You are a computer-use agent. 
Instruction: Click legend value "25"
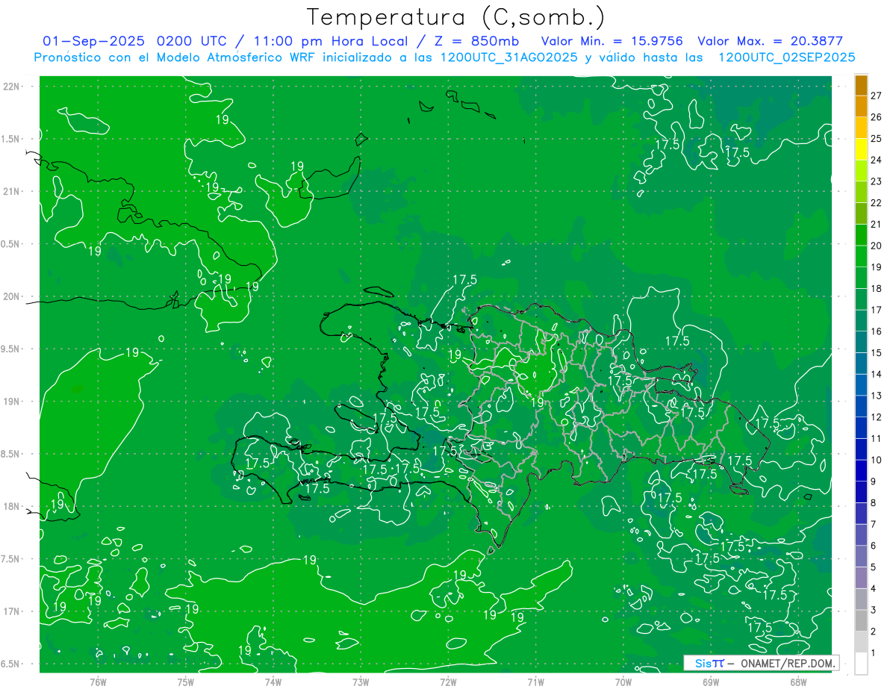tap(877, 139)
